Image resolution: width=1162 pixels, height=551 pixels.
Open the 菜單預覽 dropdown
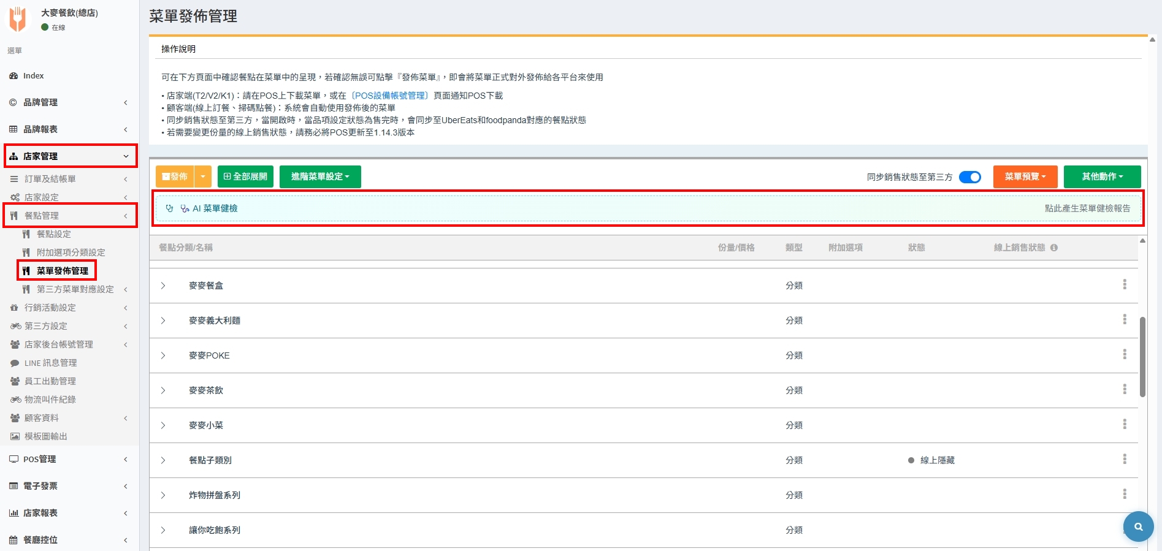click(x=1025, y=177)
